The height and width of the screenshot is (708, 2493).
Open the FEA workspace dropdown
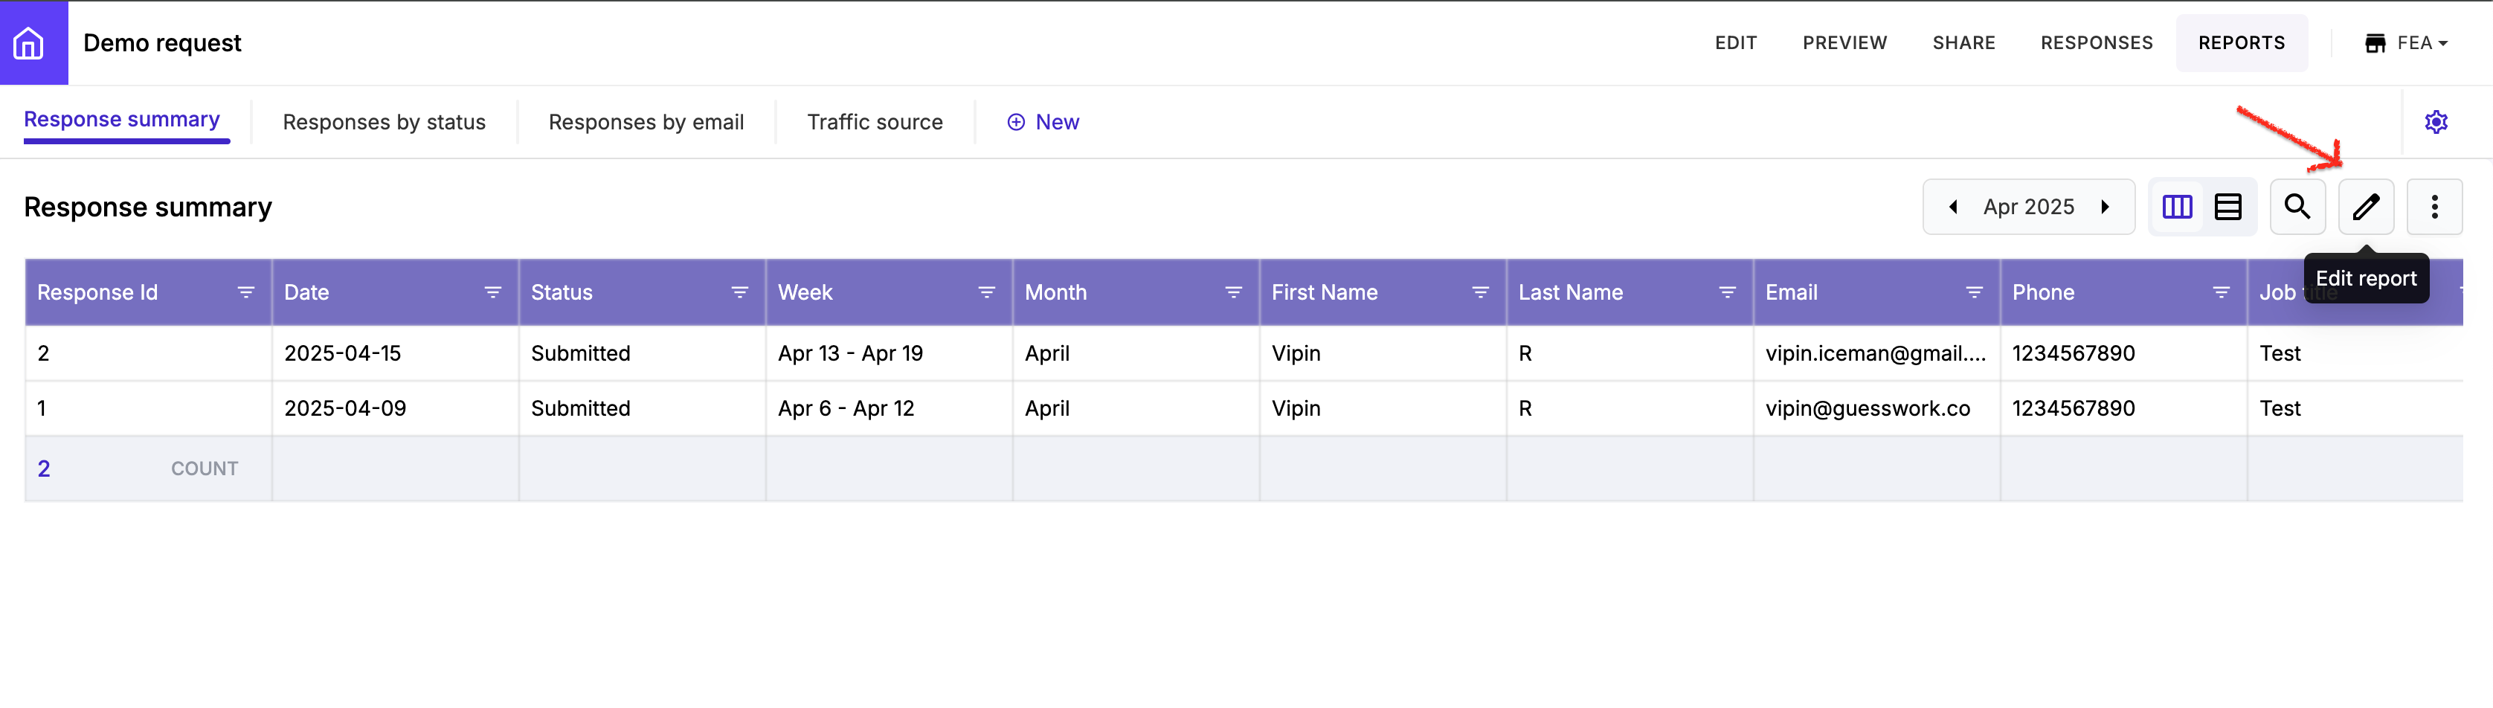pos(2407,42)
